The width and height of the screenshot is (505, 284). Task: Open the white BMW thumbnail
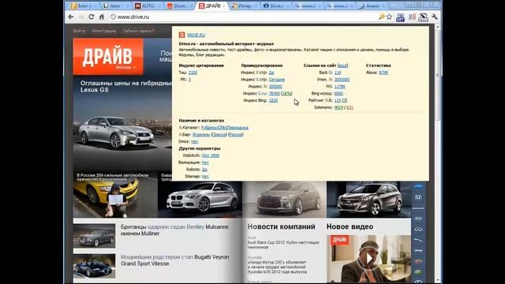coord(200,200)
